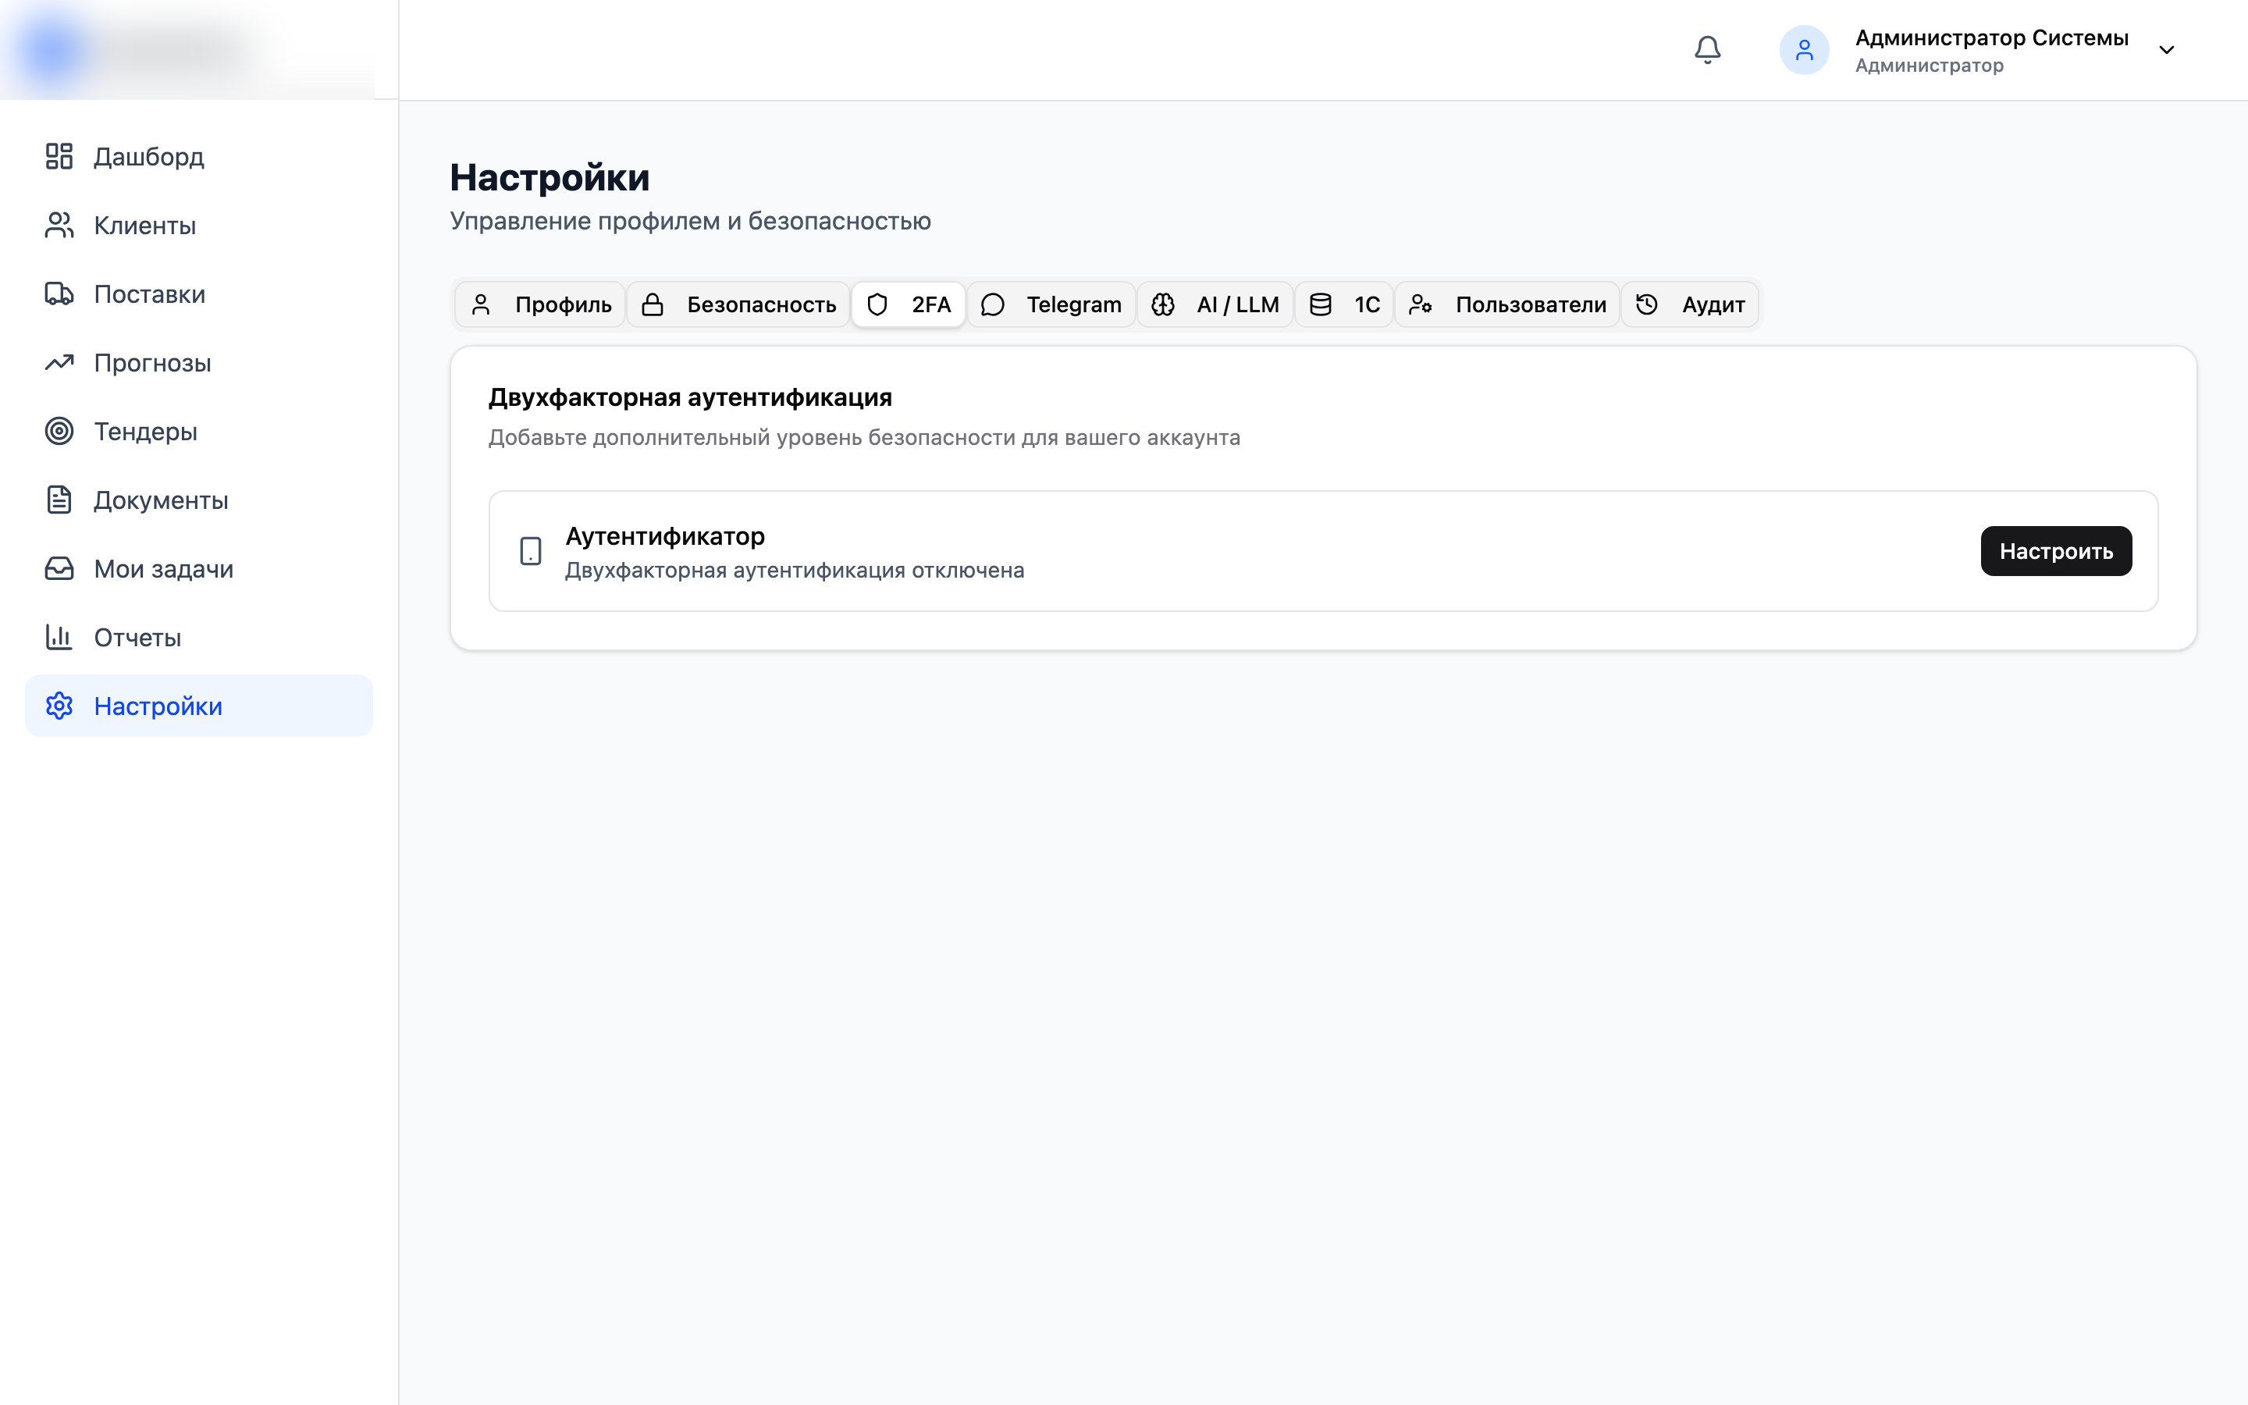This screenshot has width=2248, height=1405.
Task: Navigate to Прогнозы
Action: pyautogui.click(x=199, y=362)
